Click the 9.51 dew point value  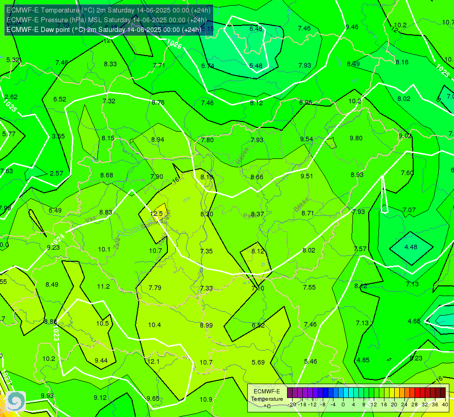pyautogui.click(x=307, y=176)
